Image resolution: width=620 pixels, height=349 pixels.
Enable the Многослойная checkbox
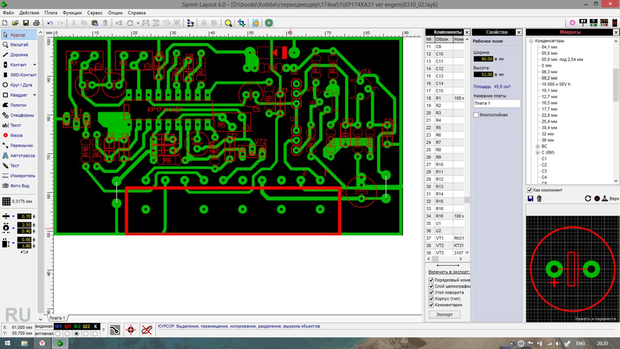point(476,115)
